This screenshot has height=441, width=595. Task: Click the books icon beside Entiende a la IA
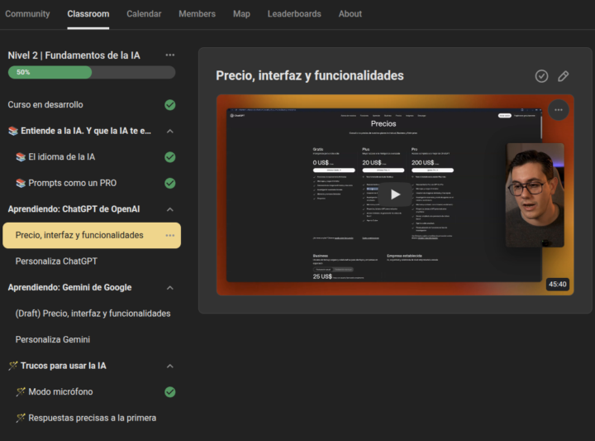point(13,131)
